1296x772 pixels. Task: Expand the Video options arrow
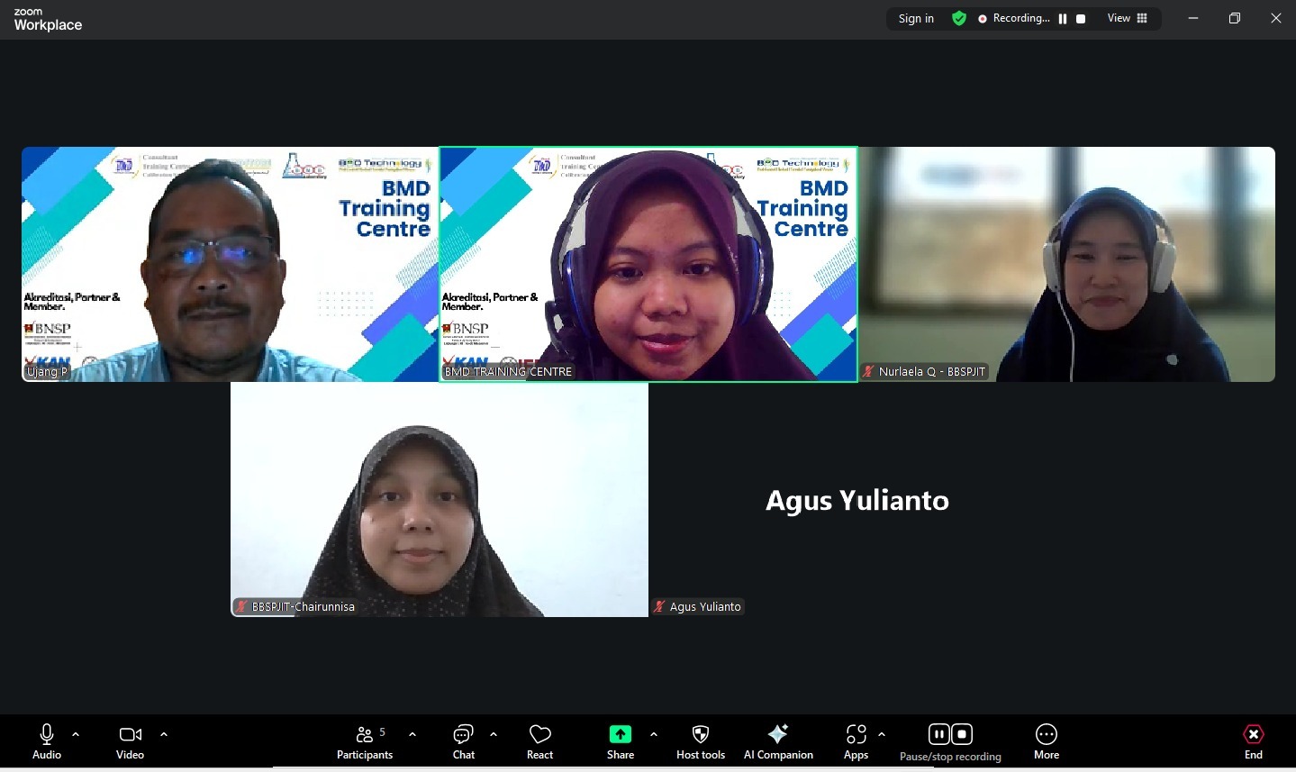click(x=164, y=734)
